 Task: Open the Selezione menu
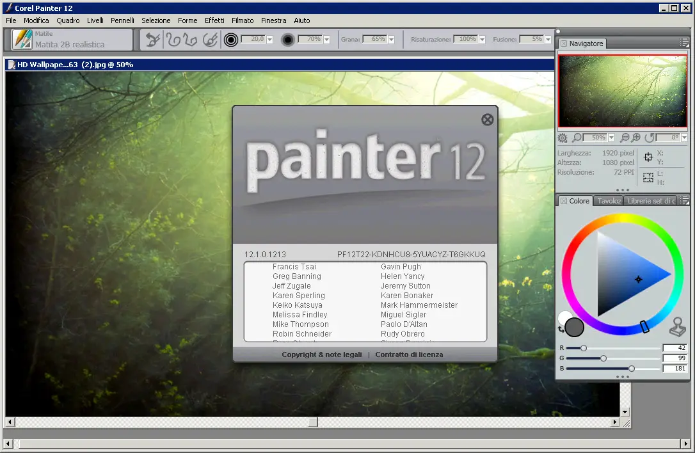click(x=156, y=20)
